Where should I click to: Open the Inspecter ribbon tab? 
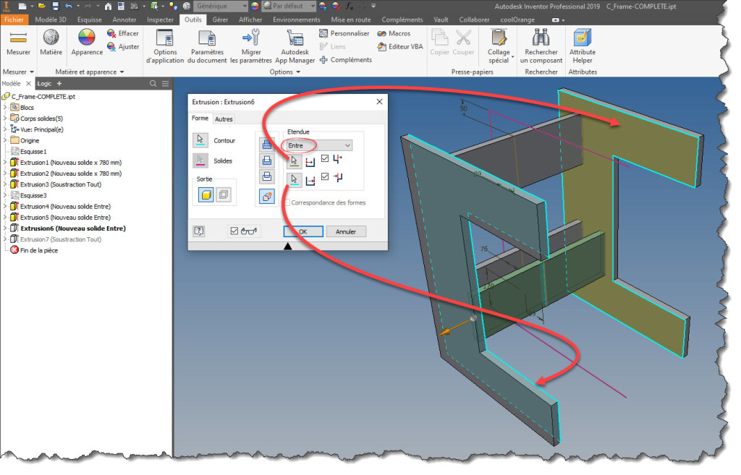pos(159,20)
